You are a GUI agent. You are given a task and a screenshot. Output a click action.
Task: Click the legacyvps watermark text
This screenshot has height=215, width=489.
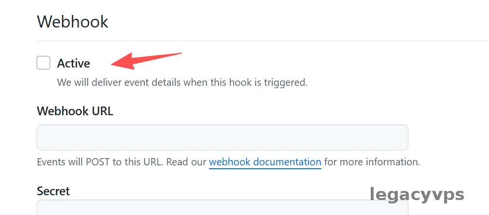coord(417,194)
